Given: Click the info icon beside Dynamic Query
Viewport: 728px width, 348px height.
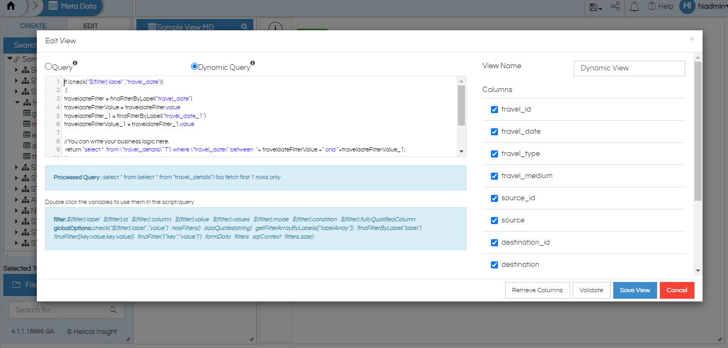Looking at the screenshot, I should click(253, 63).
